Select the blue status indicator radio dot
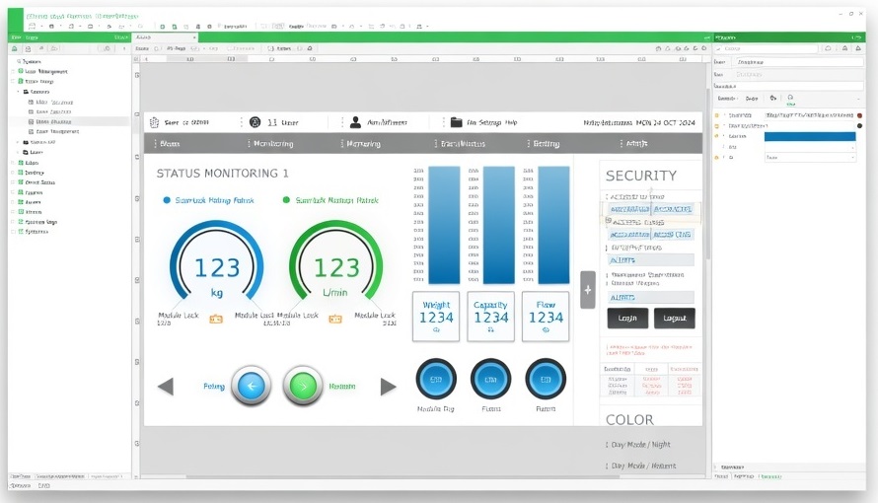Viewport: 878px width, 503px height. tap(167, 200)
